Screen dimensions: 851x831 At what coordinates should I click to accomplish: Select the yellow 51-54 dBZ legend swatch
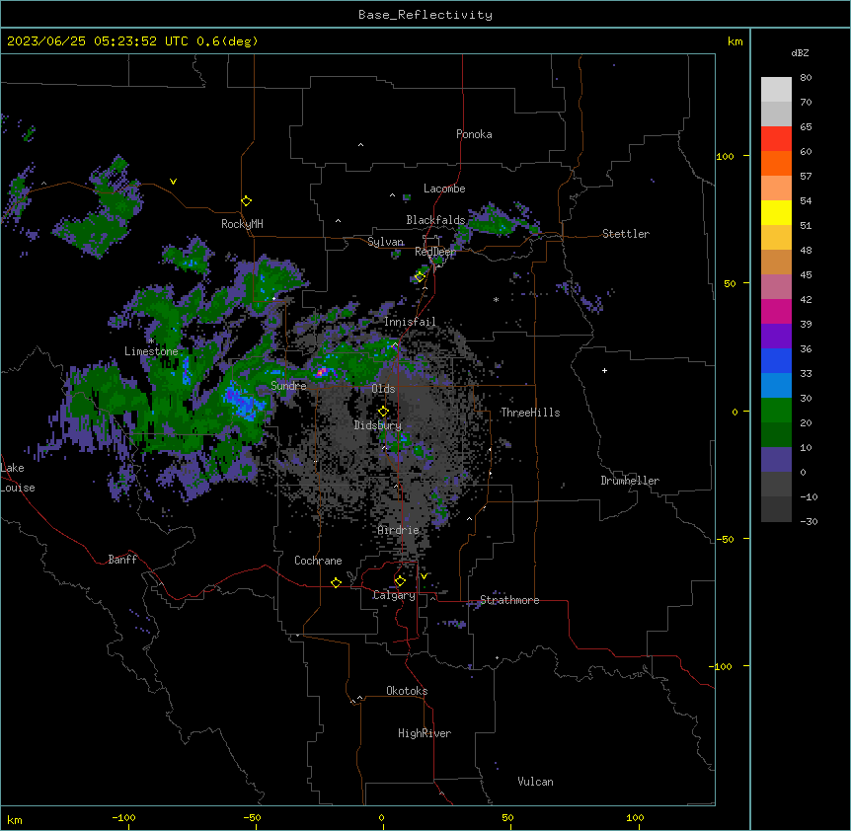coord(776,212)
